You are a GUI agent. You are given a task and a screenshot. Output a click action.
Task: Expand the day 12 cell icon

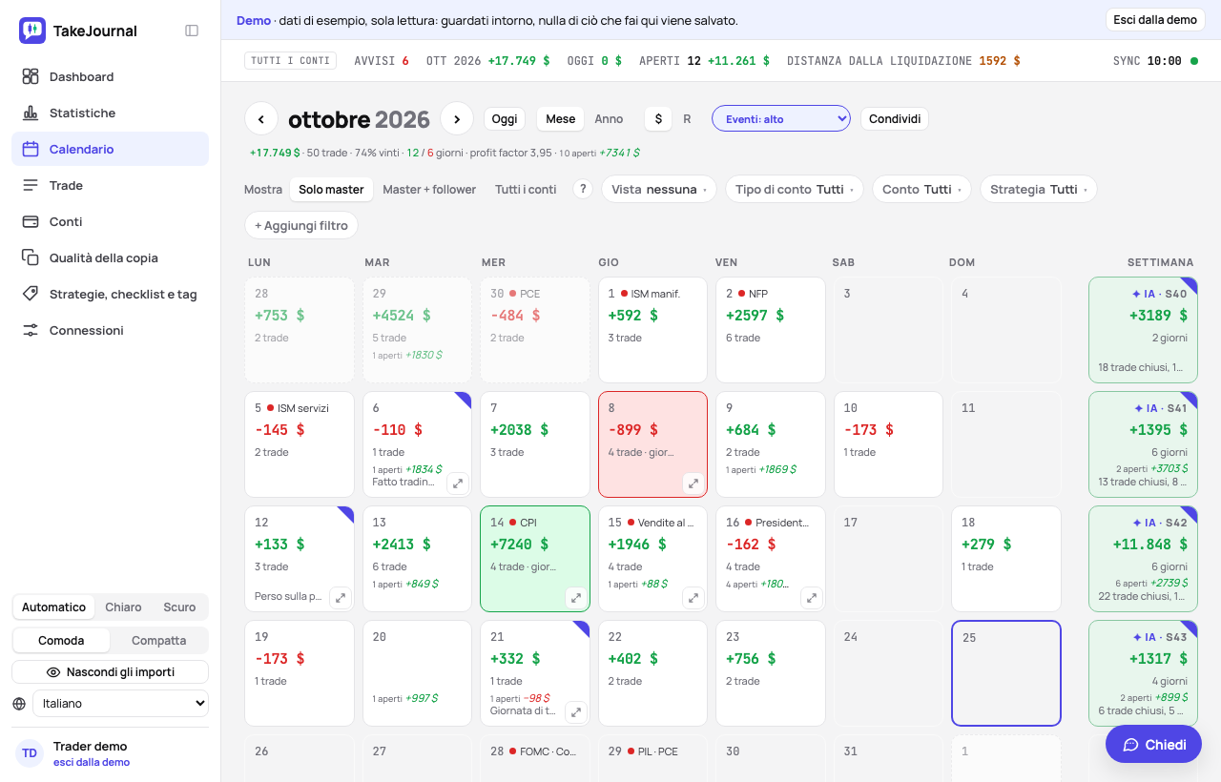coord(341,598)
